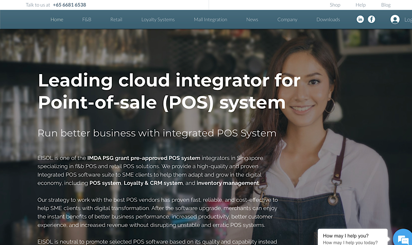Open the live chat bubble icon
Image resolution: width=412 pixels, height=245 pixels.
pyautogui.click(x=403, y=238)
